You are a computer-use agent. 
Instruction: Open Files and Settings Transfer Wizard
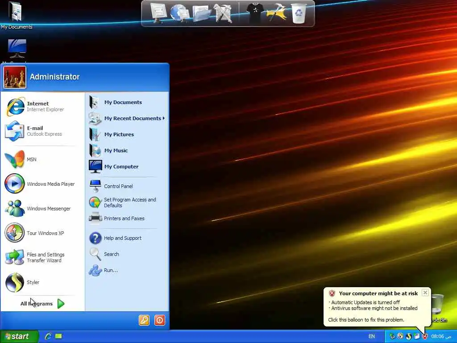[43, 257]
